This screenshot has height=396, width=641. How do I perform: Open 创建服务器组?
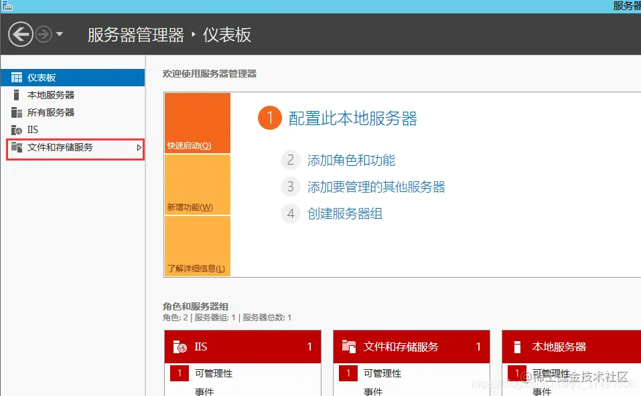point(346,213)
